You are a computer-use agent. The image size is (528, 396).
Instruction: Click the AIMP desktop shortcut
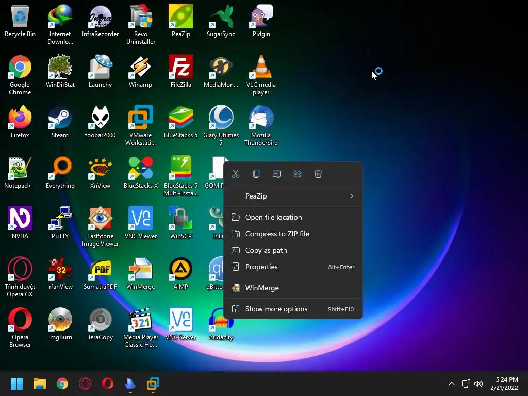181,273
